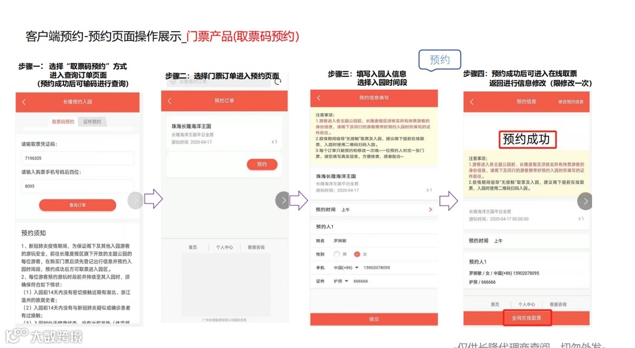
Task: Tap 客服咨询 in 预约信息 screen bottom bar
Action: 558,304
